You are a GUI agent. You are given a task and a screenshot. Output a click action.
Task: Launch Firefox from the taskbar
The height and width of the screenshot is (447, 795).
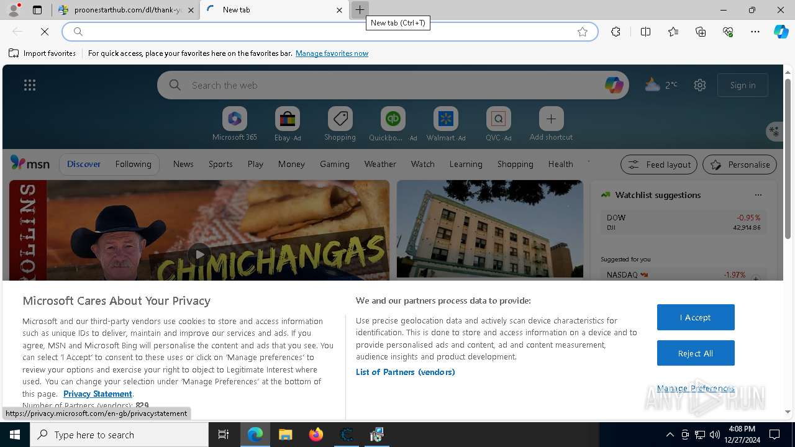pyautogui.click(x=316, y=435)
